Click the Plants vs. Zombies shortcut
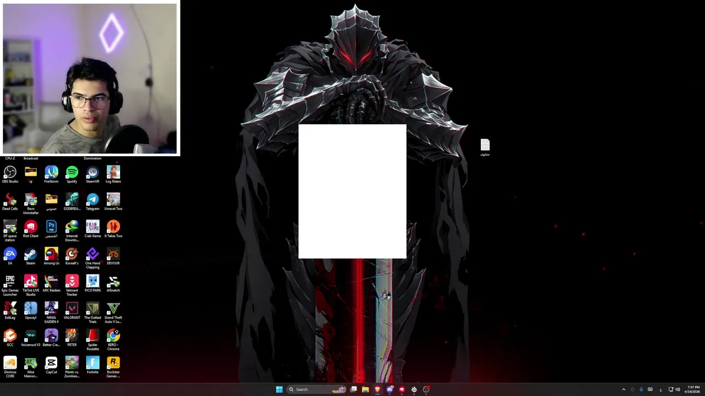Screen dimensions: 705x396 click(x=72, y=367)
